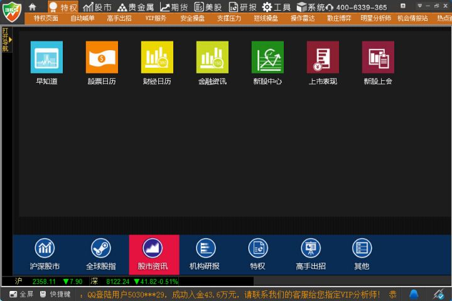452x301 pixels.
Task: Open the 新股上会 icon
Action: (378, 57)
